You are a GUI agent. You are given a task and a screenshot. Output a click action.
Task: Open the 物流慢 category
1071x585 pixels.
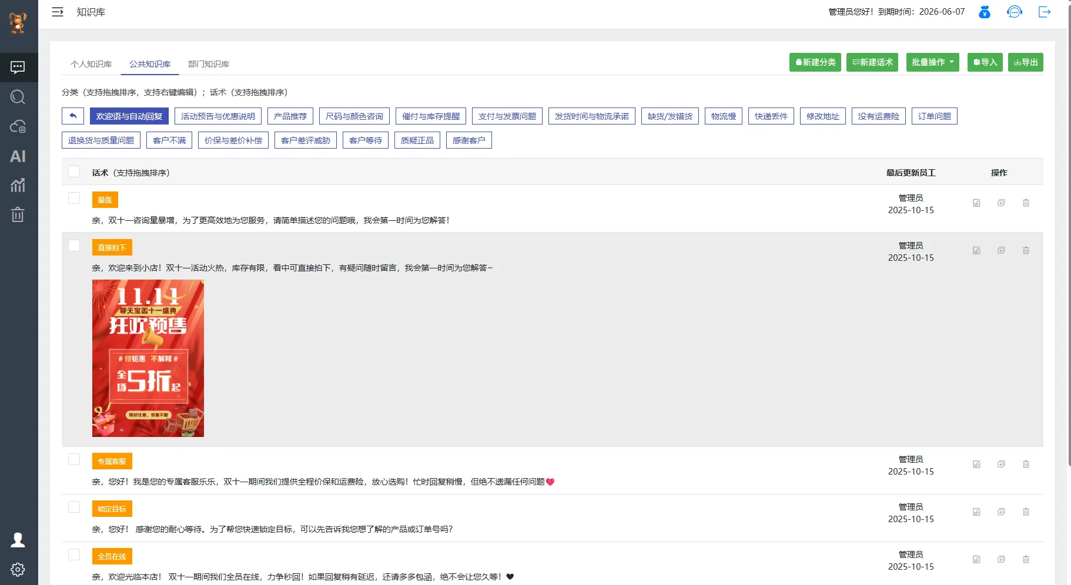click(724, 116)
